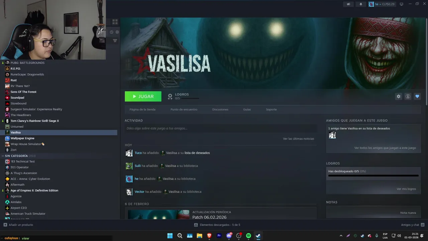The height and width of the screenshot is (241, 428).
Task: Open Elementos descargados downloads status
Action: 217,225
